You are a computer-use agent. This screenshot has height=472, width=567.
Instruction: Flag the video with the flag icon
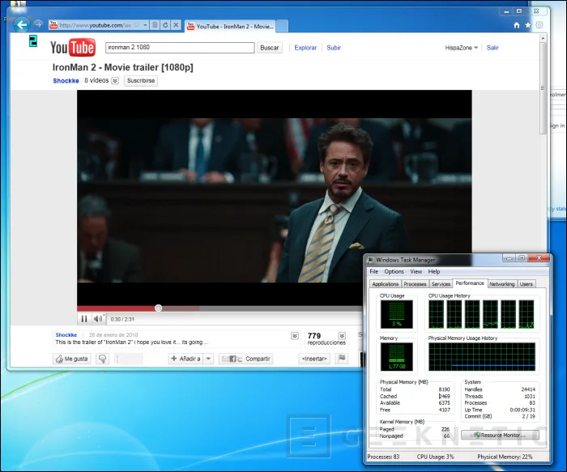[x=342, y=358]
